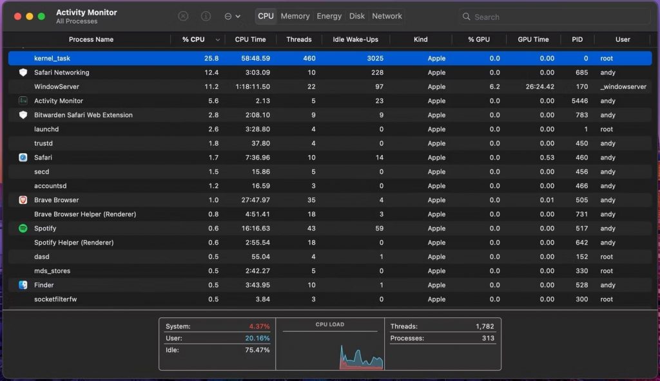660x381 pixels.
Task: Select the launchd process row
Action: (330, 129)
